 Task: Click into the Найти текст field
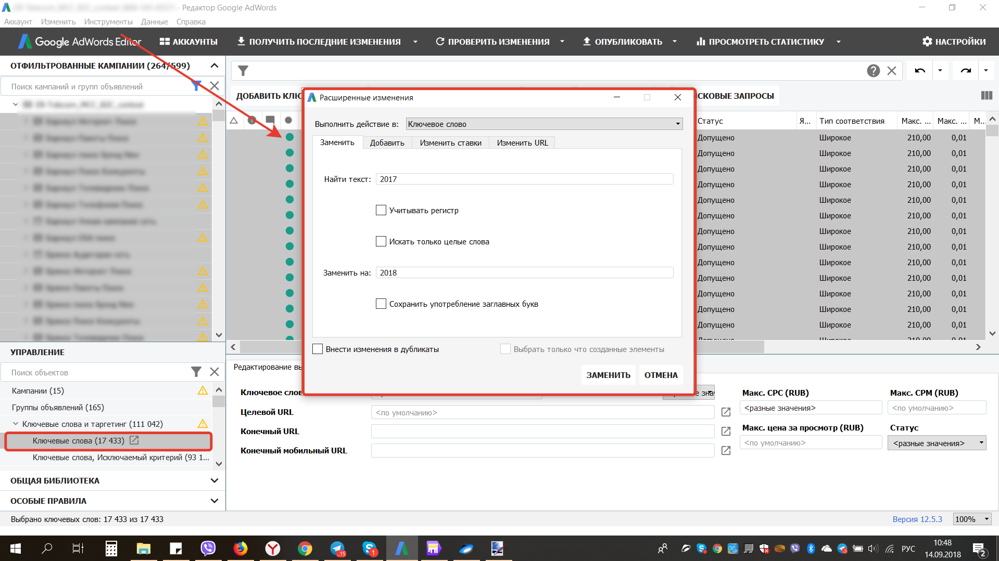click(524, 179)
